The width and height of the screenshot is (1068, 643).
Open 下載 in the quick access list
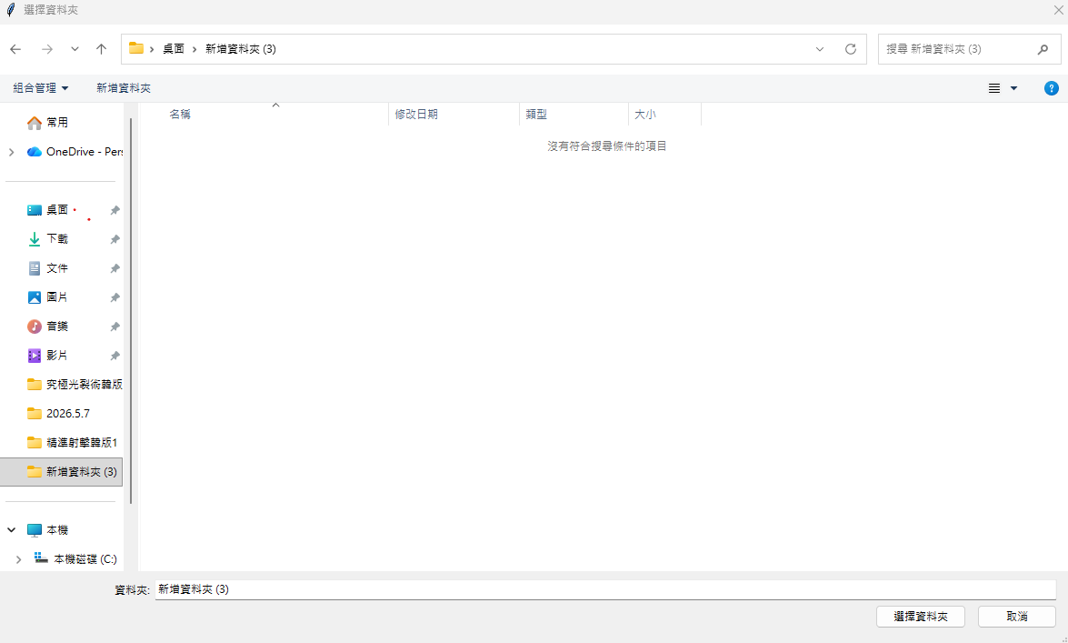click(x=57, y=238)
